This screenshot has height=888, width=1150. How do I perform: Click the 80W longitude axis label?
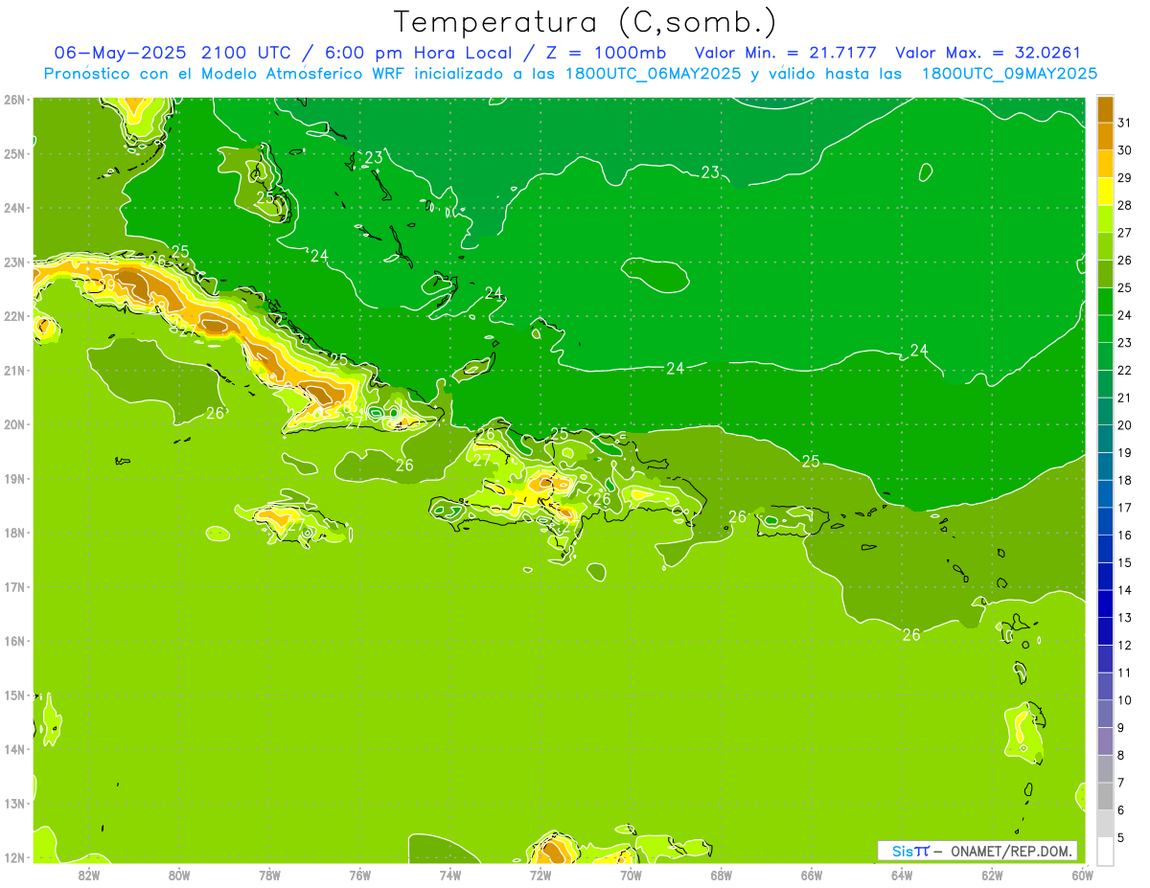(x=178, y=875)
